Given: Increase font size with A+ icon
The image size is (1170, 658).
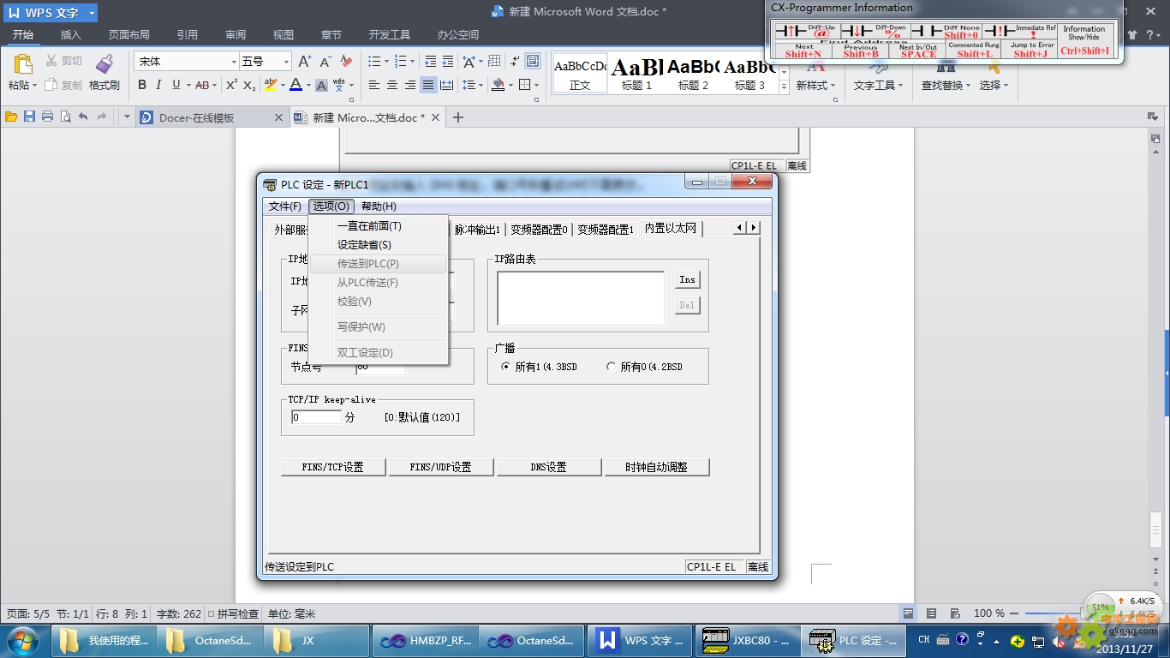Looking at the screenshot, I should pos(305,62).
